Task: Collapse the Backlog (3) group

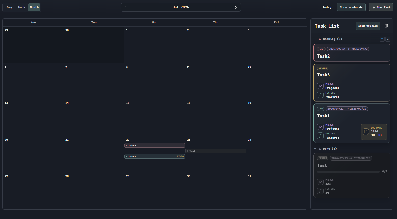Action: (315, 39)
